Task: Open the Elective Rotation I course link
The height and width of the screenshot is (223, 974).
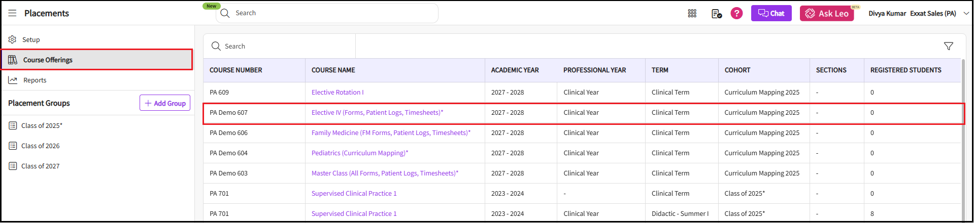Action: pyautogui.click(x=338, y=92)
